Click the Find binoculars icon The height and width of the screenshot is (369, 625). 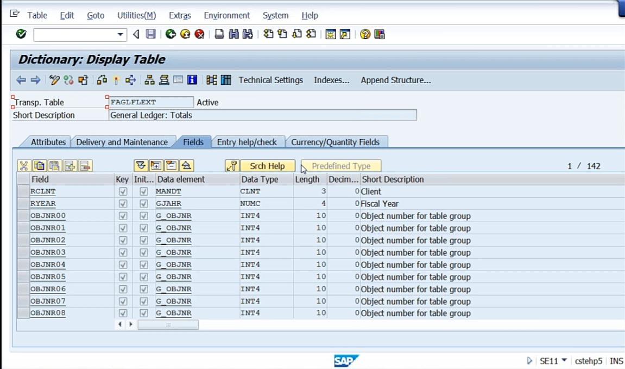pyautogui.click(x=233, y=34)
